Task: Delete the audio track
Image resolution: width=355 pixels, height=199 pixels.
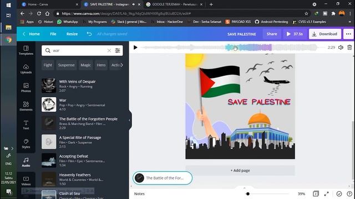Action: (x=349, y=48)
